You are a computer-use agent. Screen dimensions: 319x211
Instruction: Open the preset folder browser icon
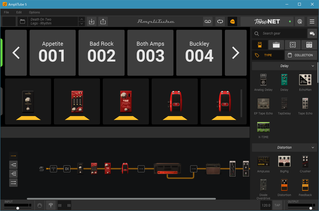pos(22,21)
